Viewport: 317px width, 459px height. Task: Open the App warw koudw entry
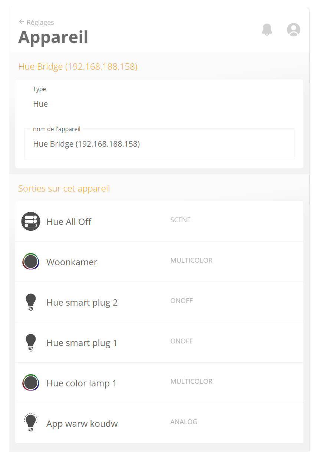click(82, 423)
